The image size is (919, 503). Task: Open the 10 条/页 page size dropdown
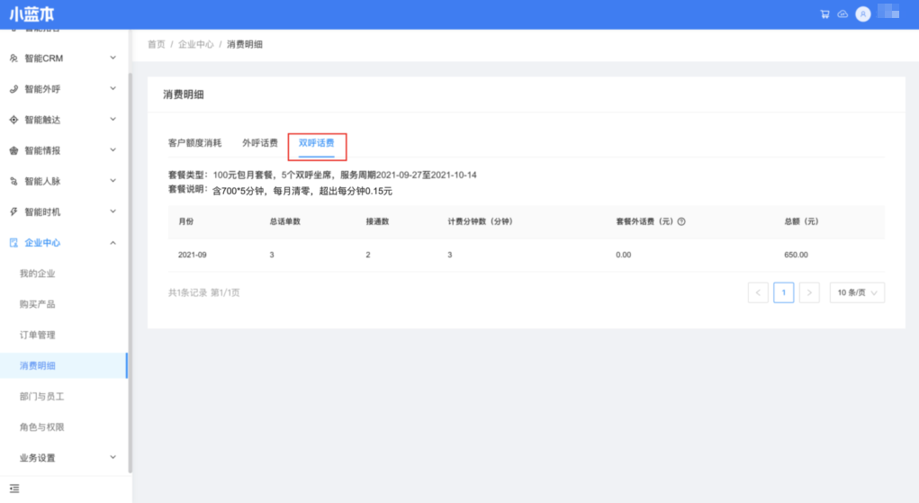click(856, 292)
